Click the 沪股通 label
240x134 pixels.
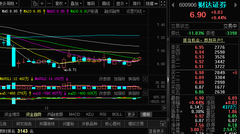[92, 11]
